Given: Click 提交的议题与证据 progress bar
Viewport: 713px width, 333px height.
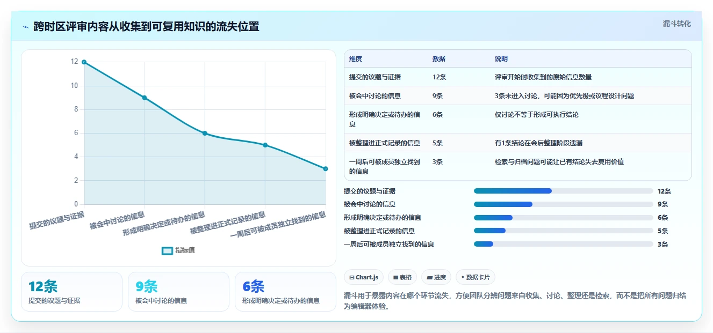Looking at the screenshot, I should click(564, 191).
